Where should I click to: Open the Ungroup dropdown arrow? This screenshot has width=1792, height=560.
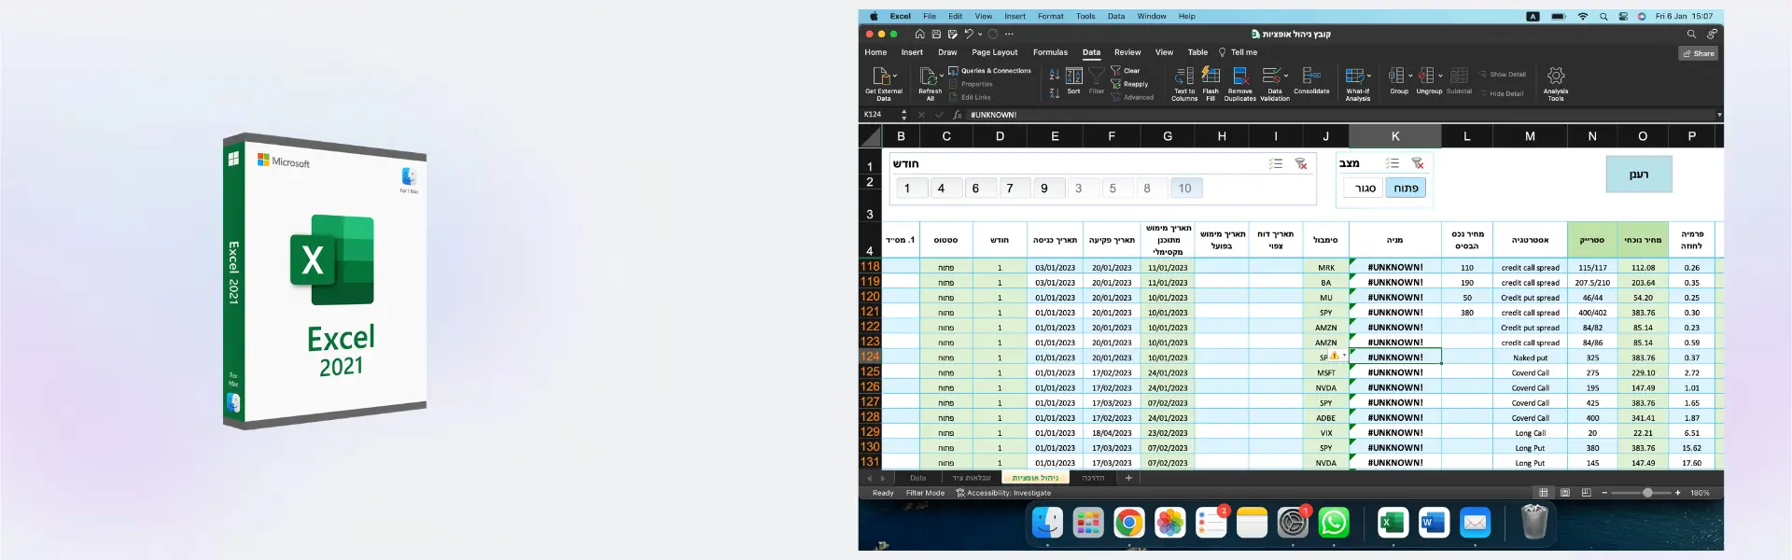point(1440,77)
